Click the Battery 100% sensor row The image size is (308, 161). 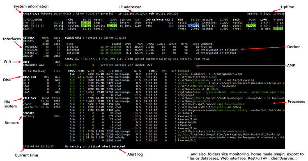[x=41, y=116]
